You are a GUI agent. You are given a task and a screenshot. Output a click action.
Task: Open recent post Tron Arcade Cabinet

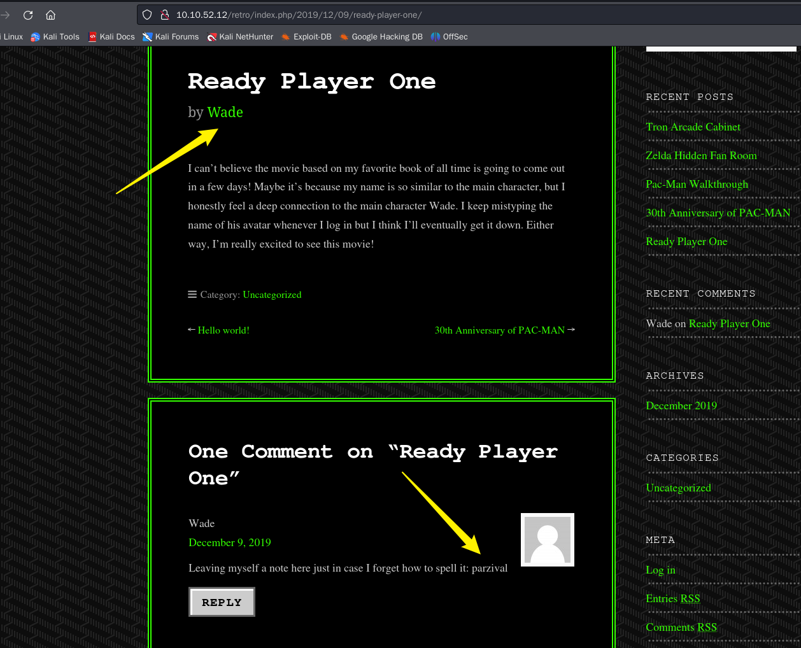pyautogui.click(x=693, y=127)
